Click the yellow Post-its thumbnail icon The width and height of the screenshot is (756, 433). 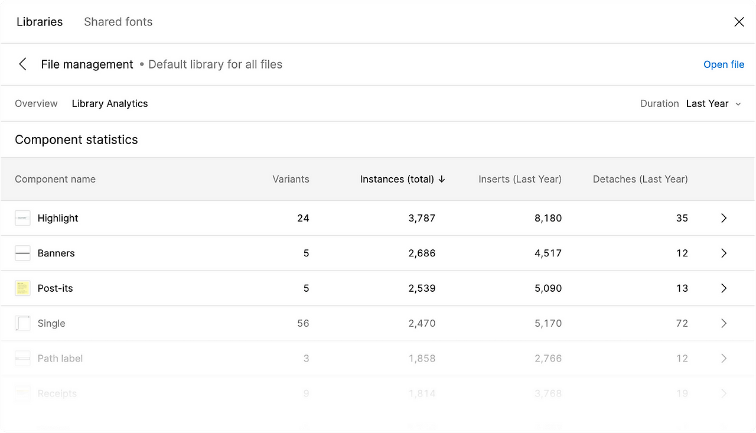[22, 288]
